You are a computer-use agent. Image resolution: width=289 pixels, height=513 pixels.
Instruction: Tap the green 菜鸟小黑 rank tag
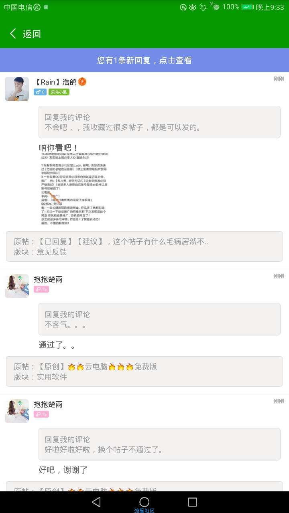(59, 92)
